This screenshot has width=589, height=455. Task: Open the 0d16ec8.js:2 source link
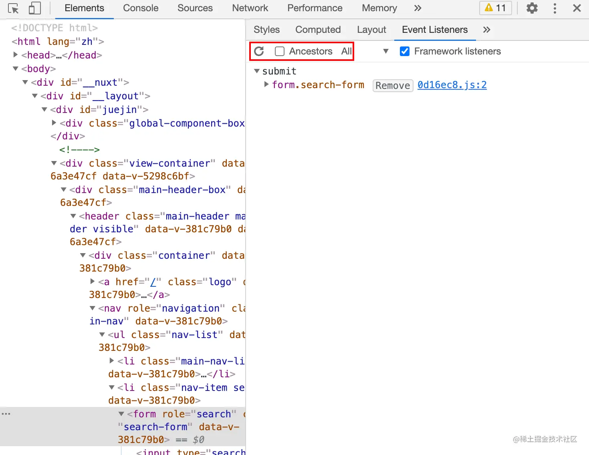pos(452,85)
